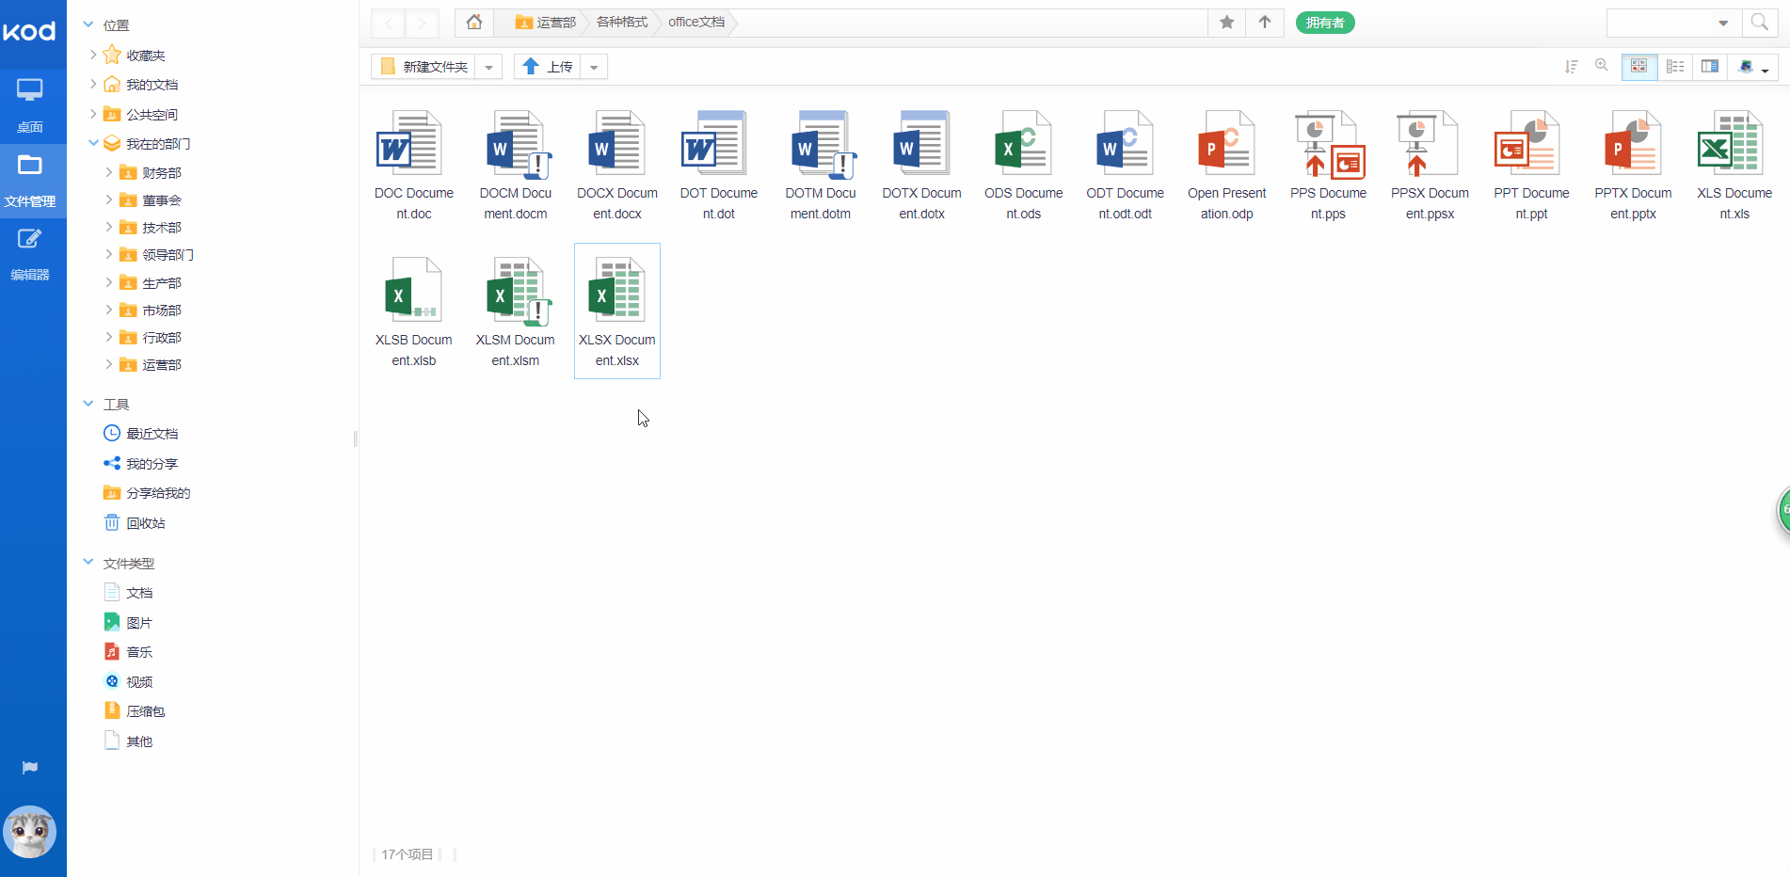Click the zoom icon size control
Screen dimensions: 1790x877
(x=1601, y=66)
